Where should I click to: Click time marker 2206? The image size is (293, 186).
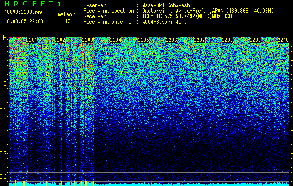pos(171,40)
